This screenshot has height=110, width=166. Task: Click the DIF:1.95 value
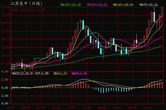coord(42,73)
